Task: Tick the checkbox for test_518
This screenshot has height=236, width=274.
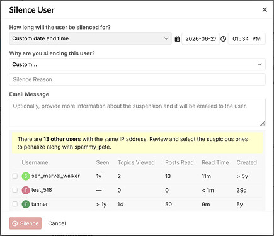Action: pyautogui.click(x=15, y=190)
